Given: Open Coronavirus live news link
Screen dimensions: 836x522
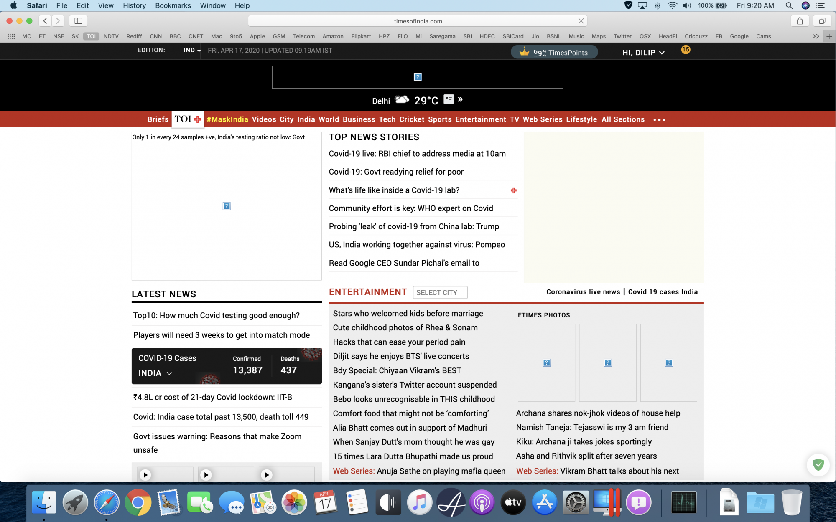Looking at the screenshot, I should click(x=583, y=292).
